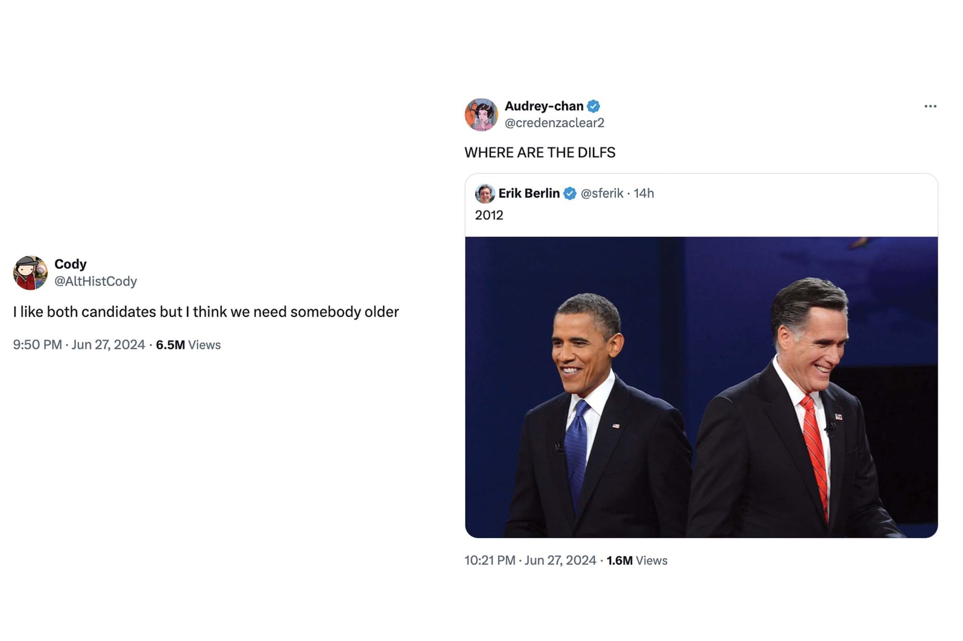Click the 9:50 PM · Jun 27, 2024 timestamp

(79, 345)
